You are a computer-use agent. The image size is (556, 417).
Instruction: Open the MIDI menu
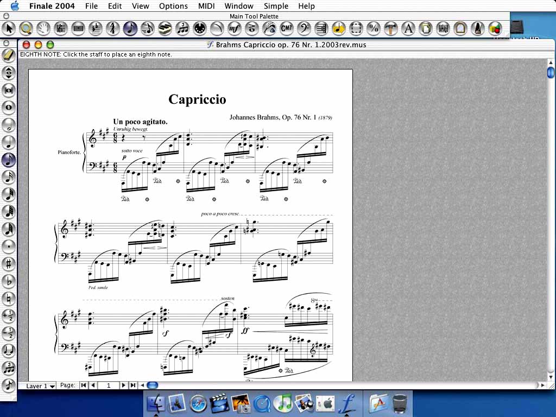tap(206, 6)
